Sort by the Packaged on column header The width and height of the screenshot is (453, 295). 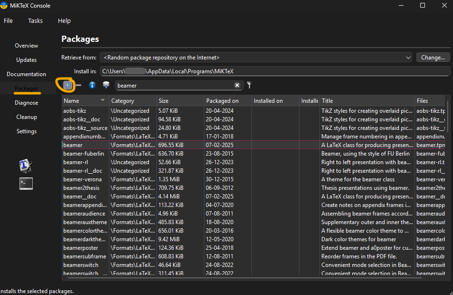(228, 101)
